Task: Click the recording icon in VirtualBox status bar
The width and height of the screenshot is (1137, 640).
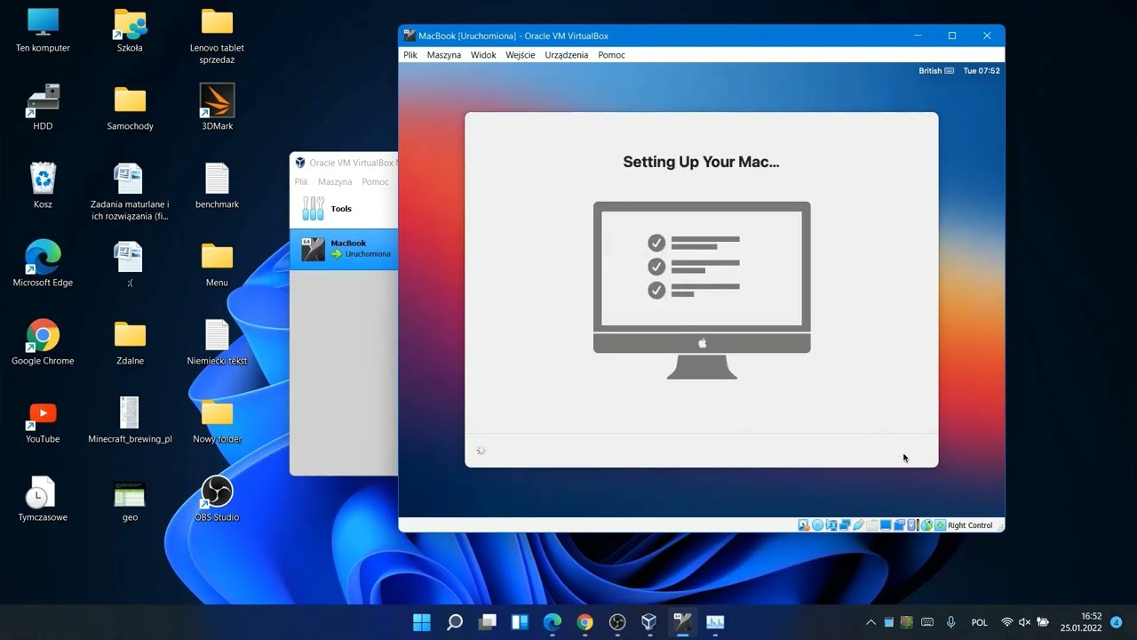Action: click(899, 525)
